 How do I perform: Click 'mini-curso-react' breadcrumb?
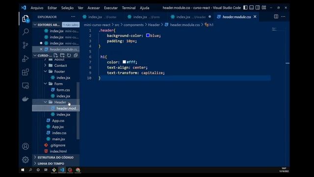coord(97,25)
